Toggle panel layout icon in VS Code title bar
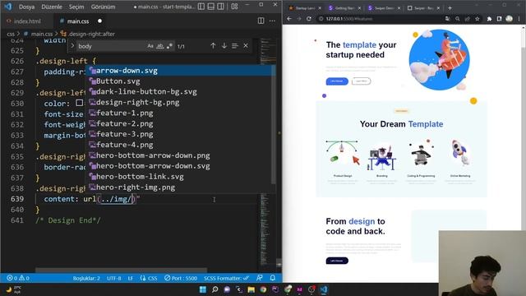This screenshot has width=526, height=296. (x=210, y=7)
